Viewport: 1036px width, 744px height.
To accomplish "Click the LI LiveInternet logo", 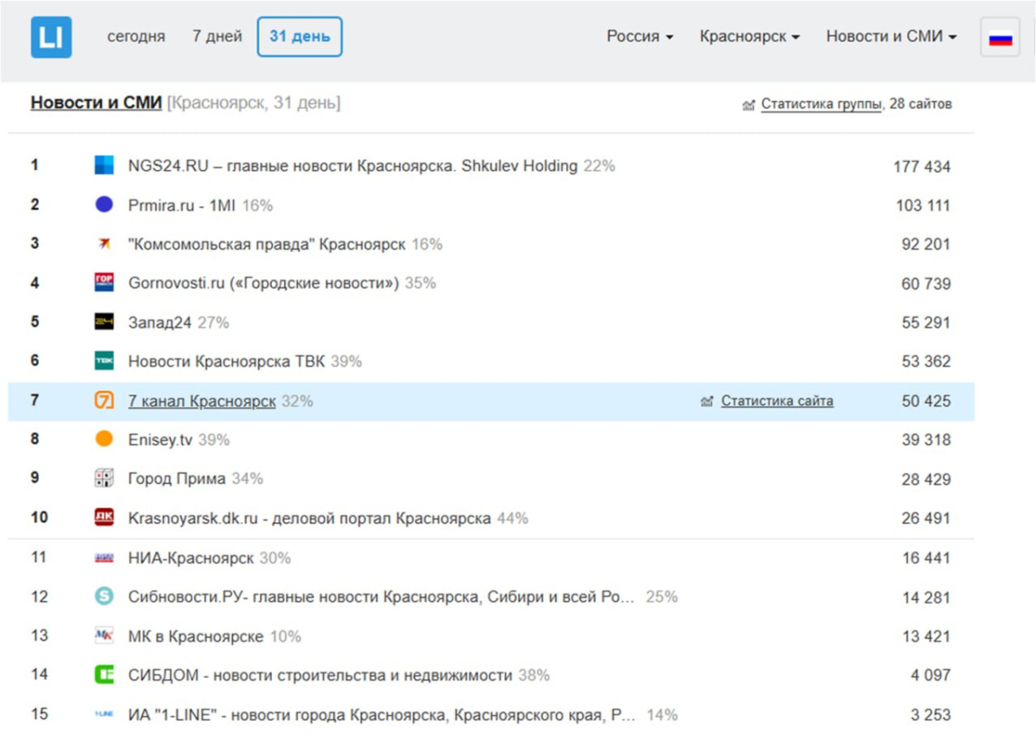I will (51, 38).
